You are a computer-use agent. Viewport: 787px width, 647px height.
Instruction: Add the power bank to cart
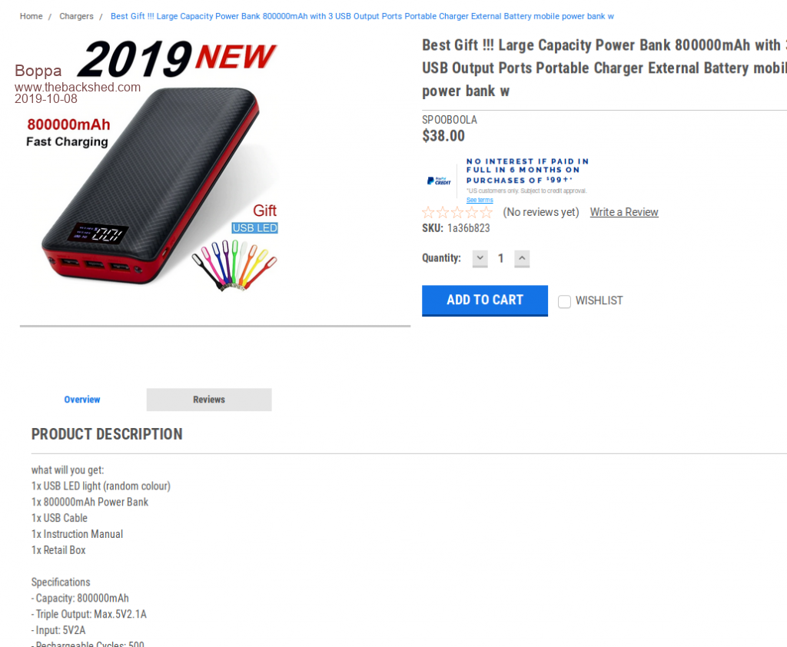485,300
